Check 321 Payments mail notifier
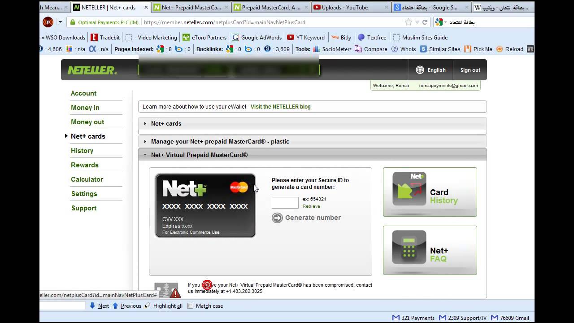 (413, 318)
